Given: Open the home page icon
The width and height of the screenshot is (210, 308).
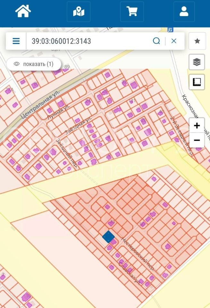Looking at the screenshot, I should click(x=23, y=11).
